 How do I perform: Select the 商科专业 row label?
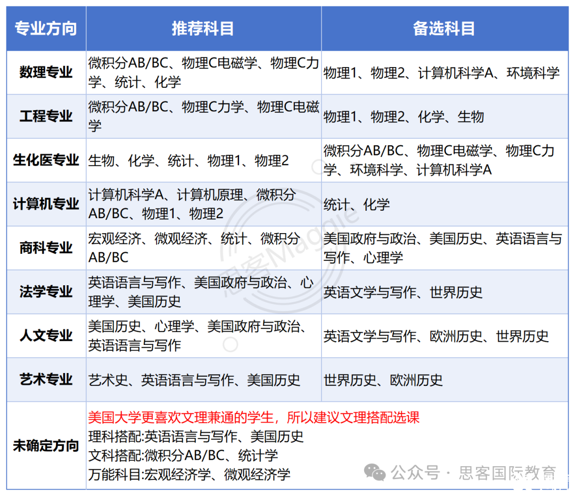click(x=46, y=248)
